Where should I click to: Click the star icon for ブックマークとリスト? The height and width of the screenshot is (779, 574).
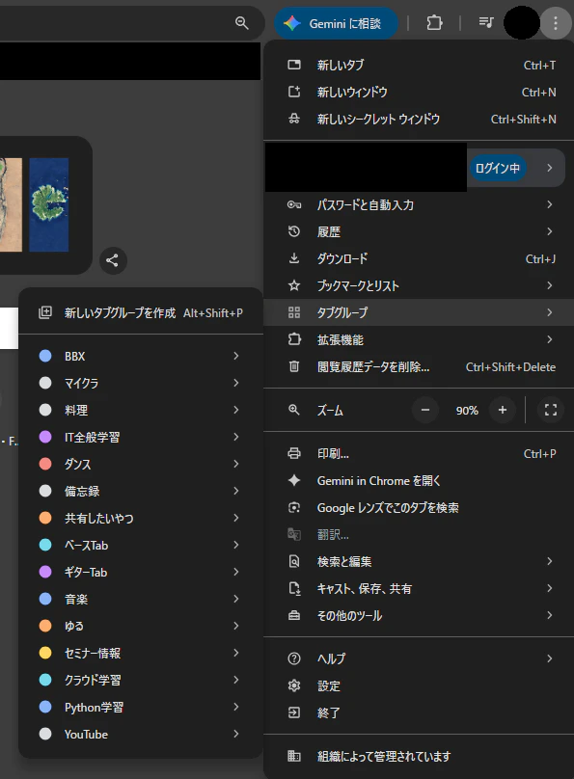click(294, 285)
